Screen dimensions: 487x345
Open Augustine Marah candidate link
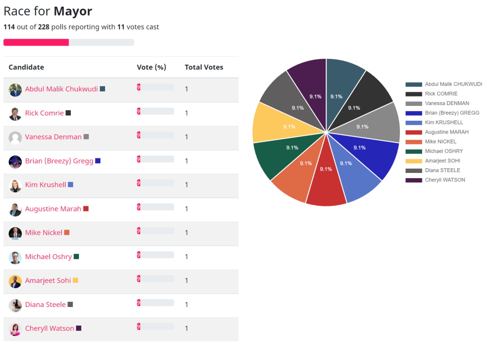pos(53,209)
